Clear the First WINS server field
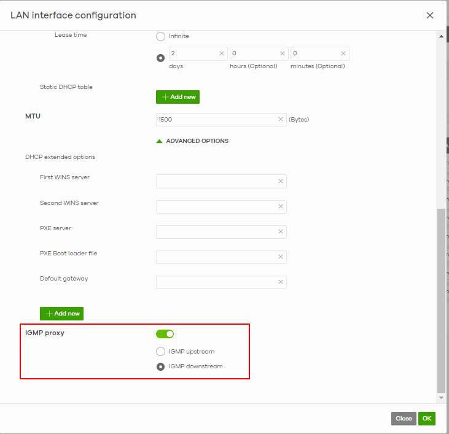Image resolution: width=449 pixels, height=434 pixels. pyautogui.click(x=281, y=181)
